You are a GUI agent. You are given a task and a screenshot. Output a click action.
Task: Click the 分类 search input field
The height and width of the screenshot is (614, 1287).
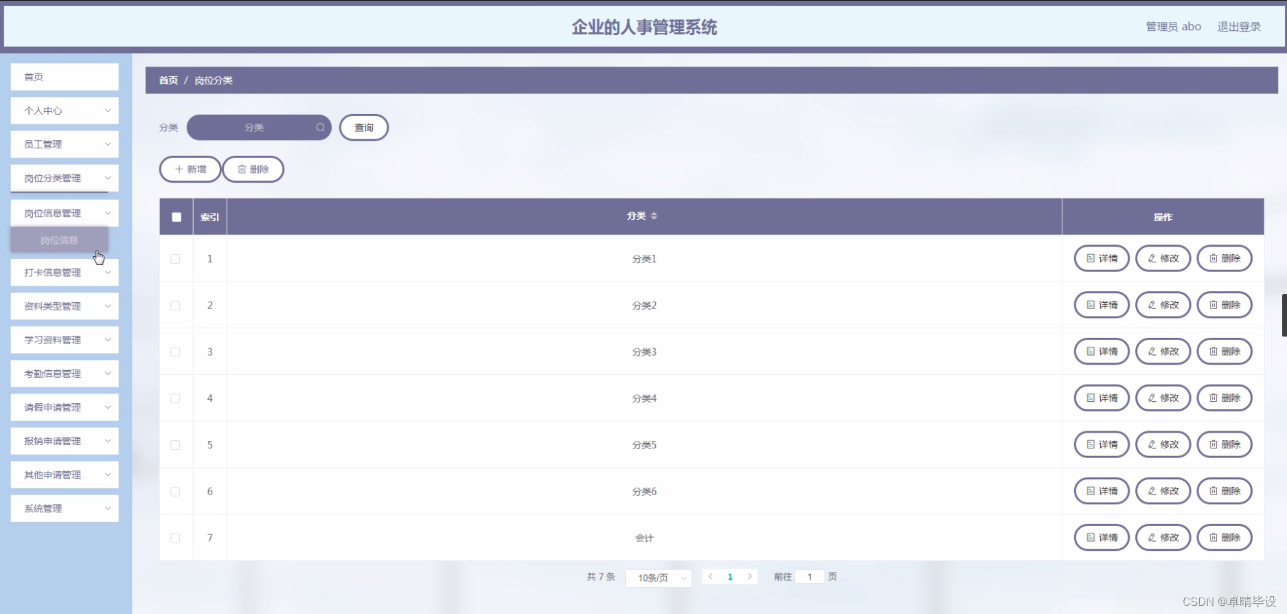click(x=259, y=128)
